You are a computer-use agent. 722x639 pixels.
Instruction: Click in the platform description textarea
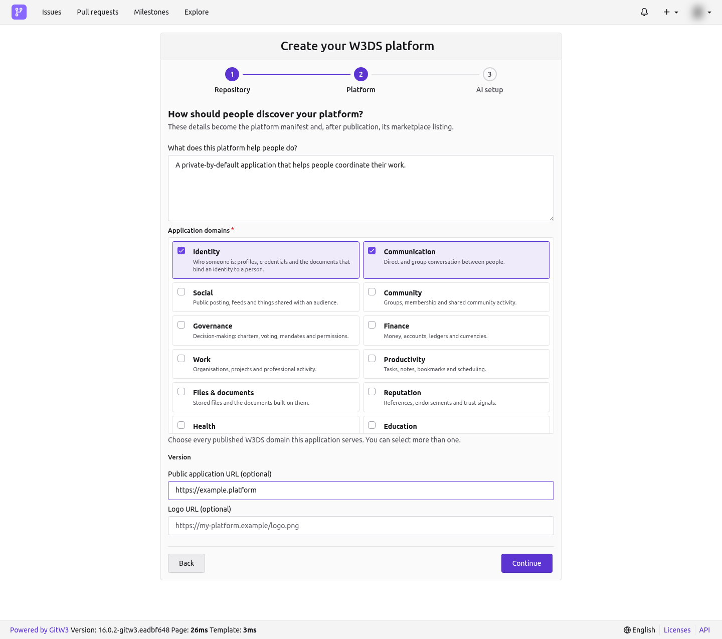(361, 188)
